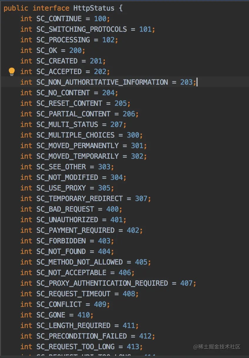Click the value 200 literal
Screen dimensions: 249x358
pyautogui.click(x=75, y=50)
